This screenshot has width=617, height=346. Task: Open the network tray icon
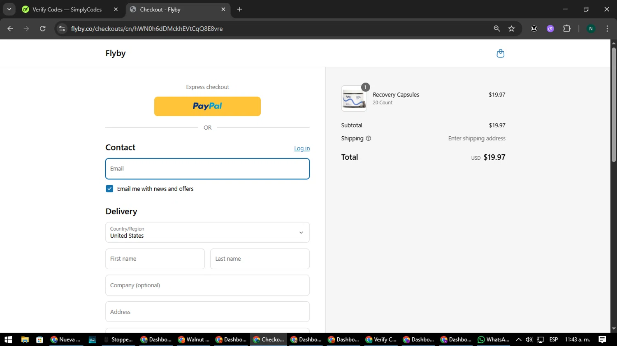pos(540,339)
